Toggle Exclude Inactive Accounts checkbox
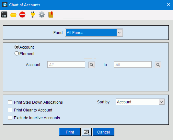The width and height of the screenshot is (173, 140). (x=10, y=118)
